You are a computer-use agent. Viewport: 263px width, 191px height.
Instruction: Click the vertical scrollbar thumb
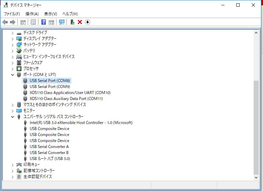pos(256,127)
